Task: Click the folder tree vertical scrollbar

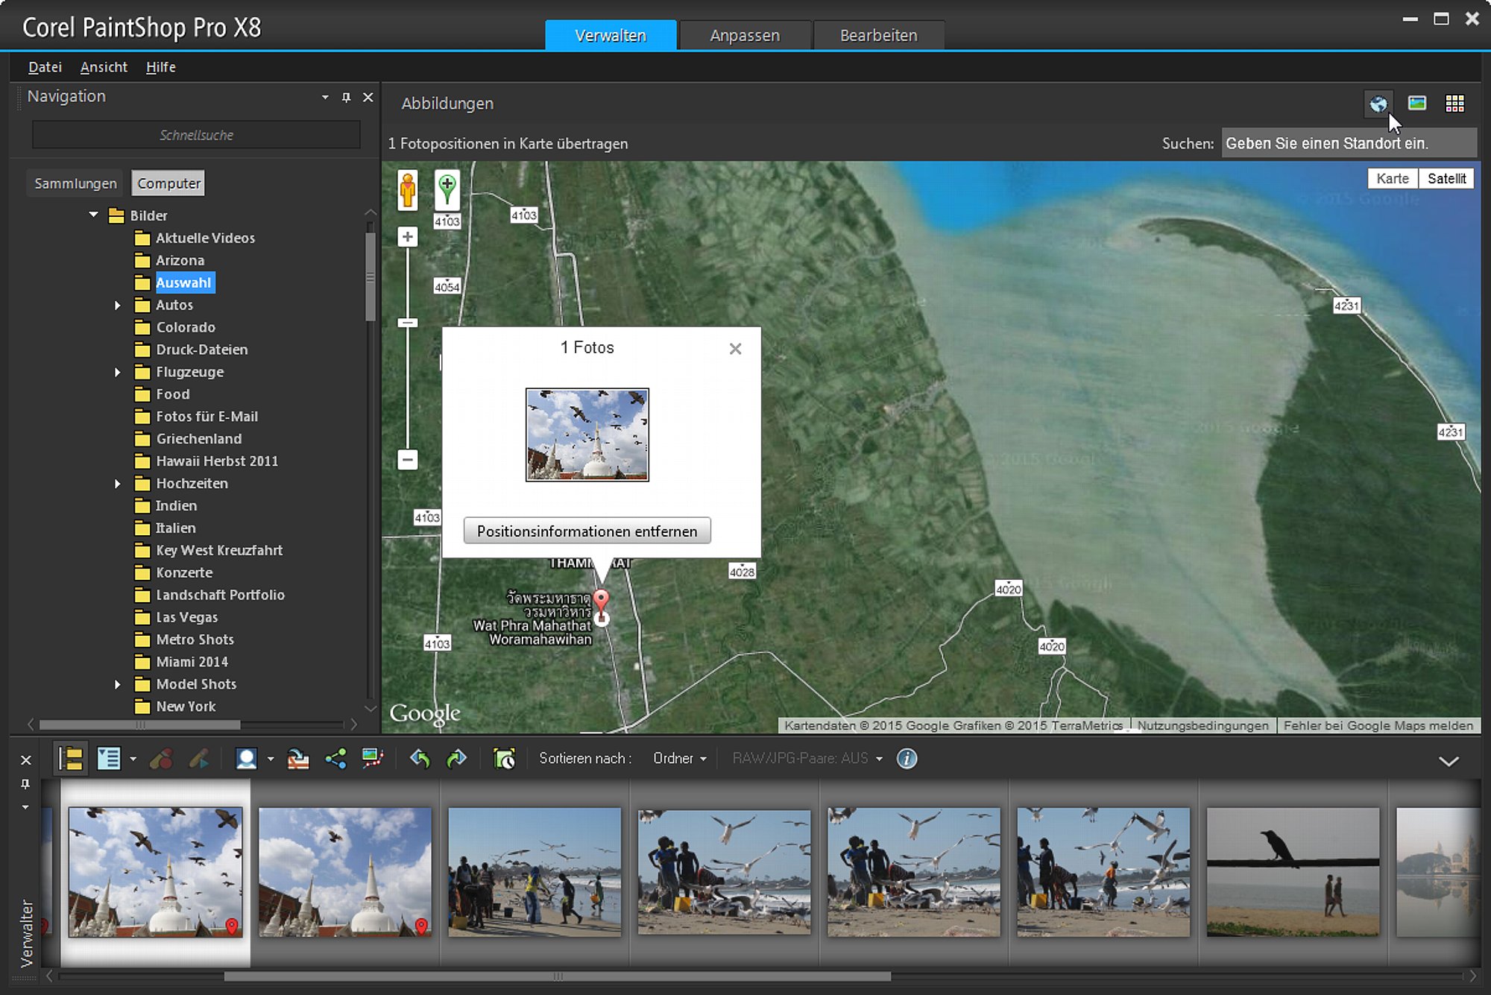Action: click(x=370, y=276)
